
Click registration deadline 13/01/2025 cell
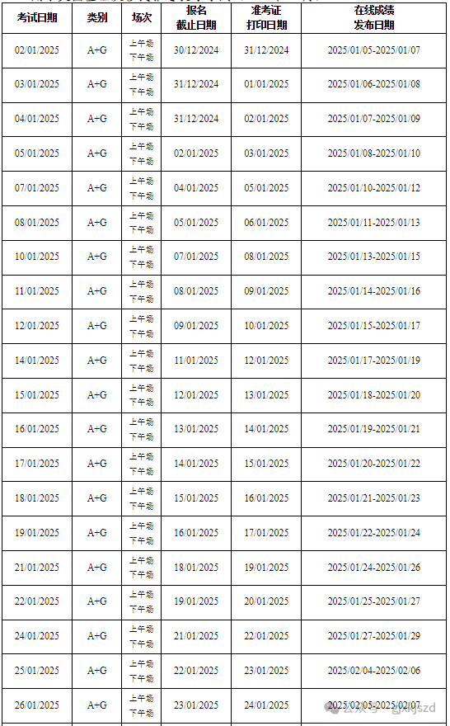pos(196,429)
